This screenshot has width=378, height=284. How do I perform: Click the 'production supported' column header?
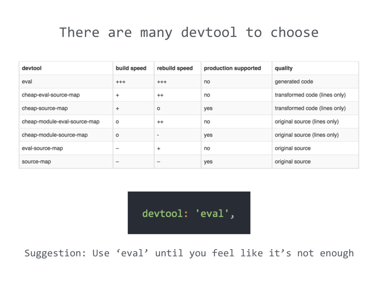point(232,68)
